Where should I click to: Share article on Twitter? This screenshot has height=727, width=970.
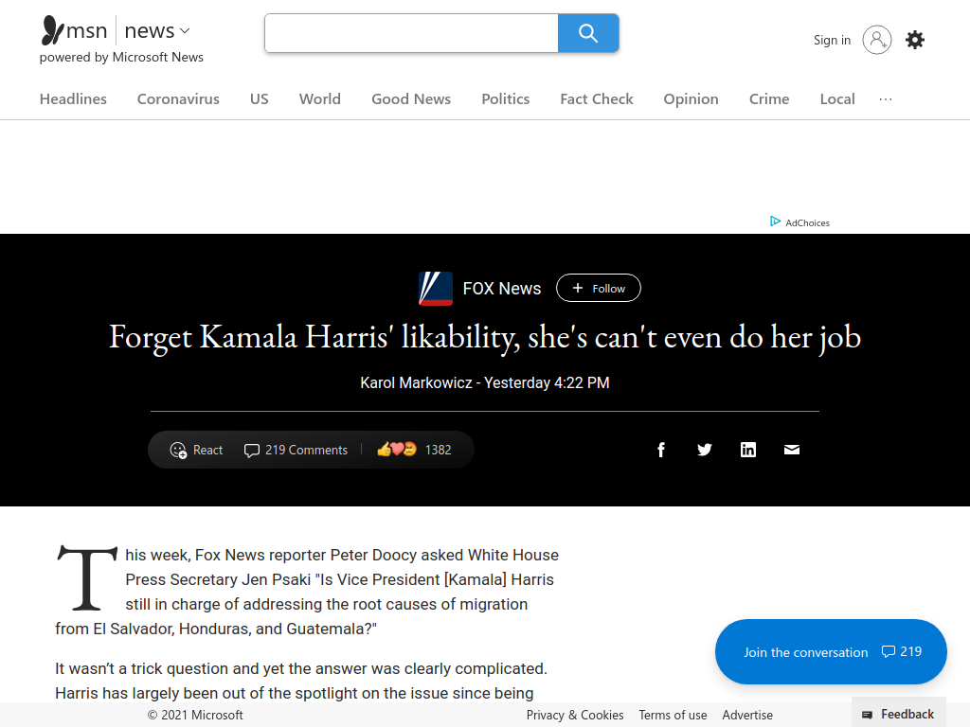coord(705,450)
